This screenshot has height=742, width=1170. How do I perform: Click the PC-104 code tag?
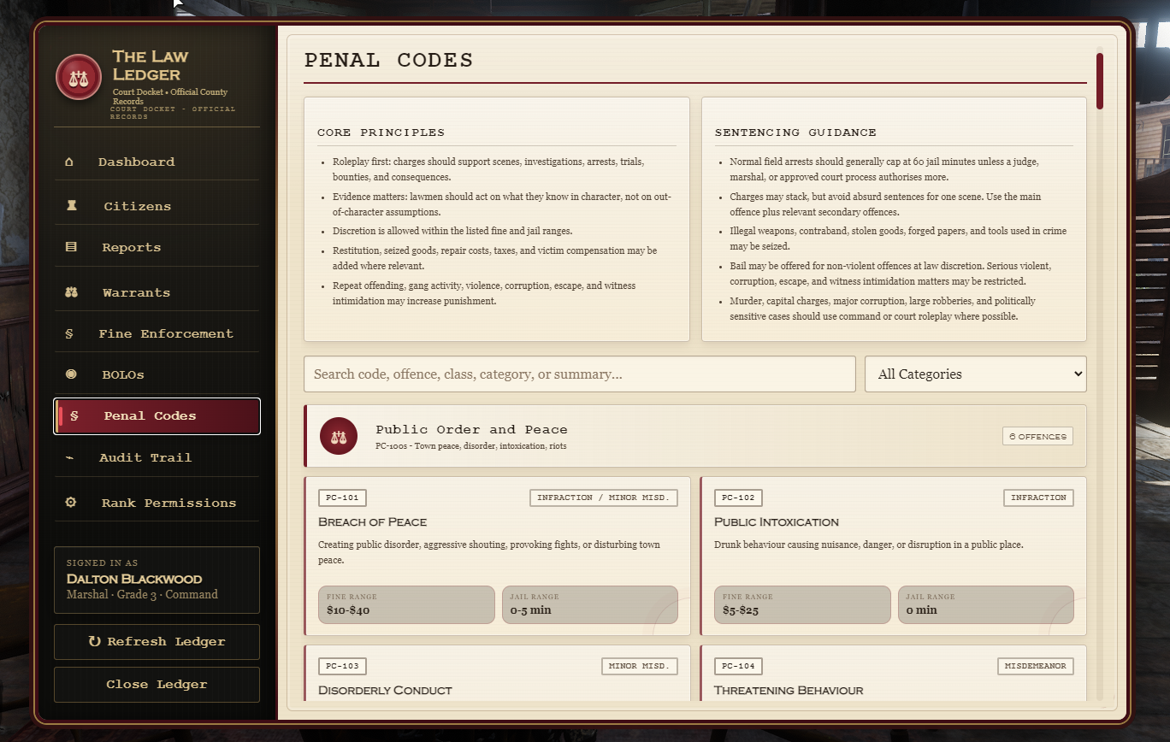(738, 666)
